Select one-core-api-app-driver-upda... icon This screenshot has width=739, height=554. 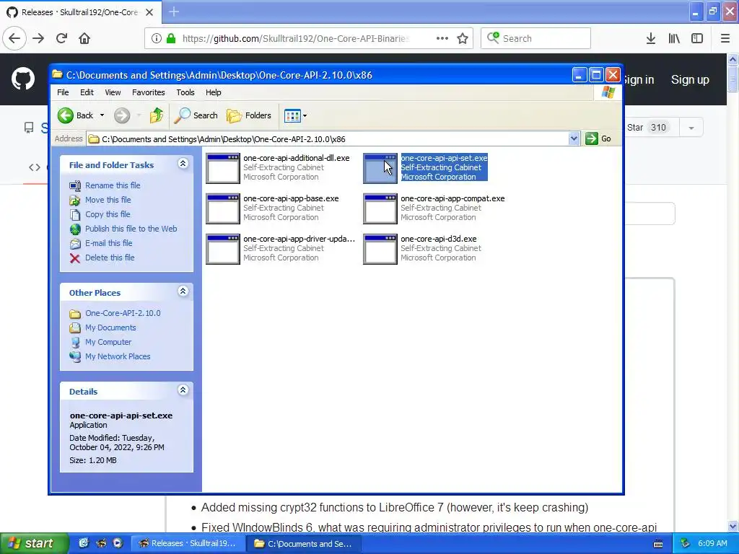click(223, 249)
